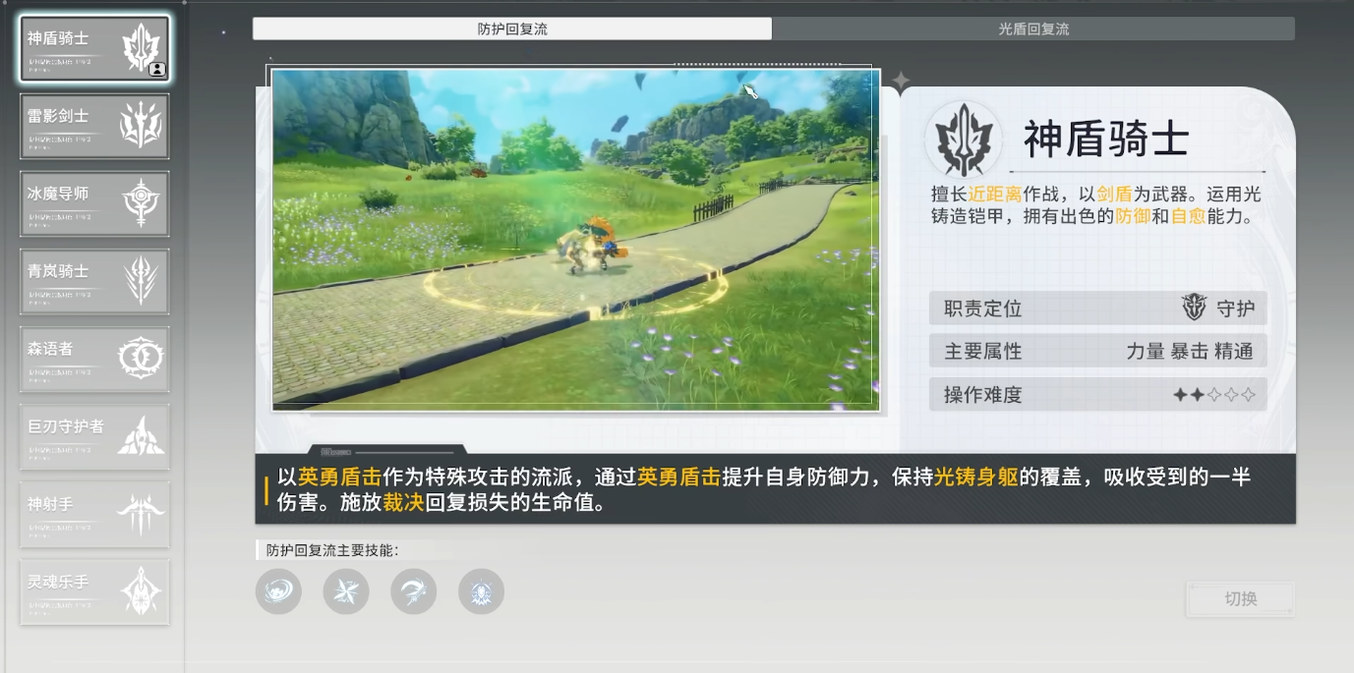This screenshot has width=1354, height=673.
Task: Select the 神射手 class card
Action: click(94, 514)
